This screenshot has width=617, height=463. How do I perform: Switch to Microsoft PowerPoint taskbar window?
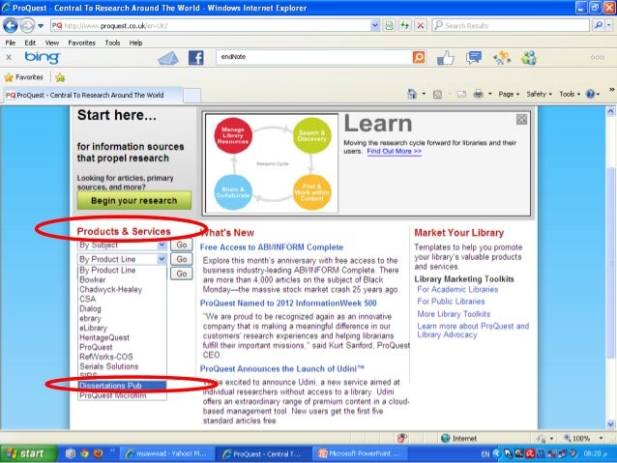(x=360, y=454)
